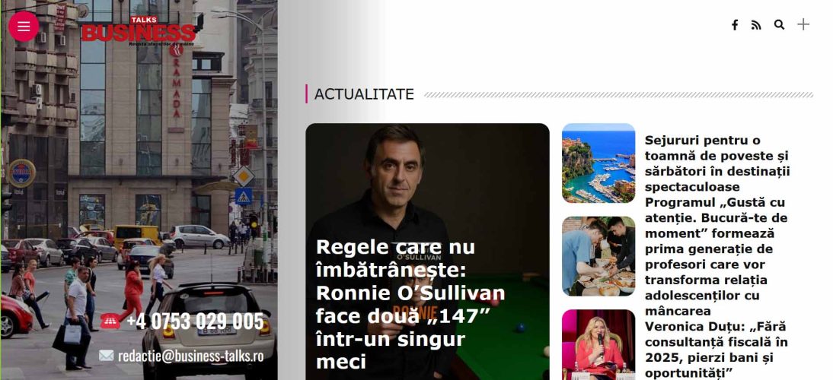
Task: Open the Monaco harbor thumbnail
Action: tap(598, 163)
